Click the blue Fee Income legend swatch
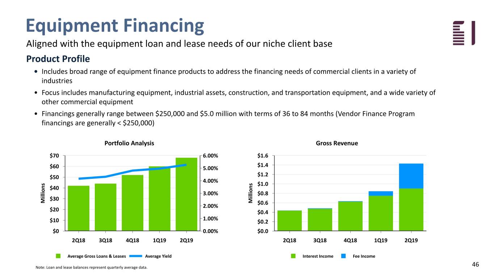The width and height of the screenshot is (494, 278). click(344, 256)
